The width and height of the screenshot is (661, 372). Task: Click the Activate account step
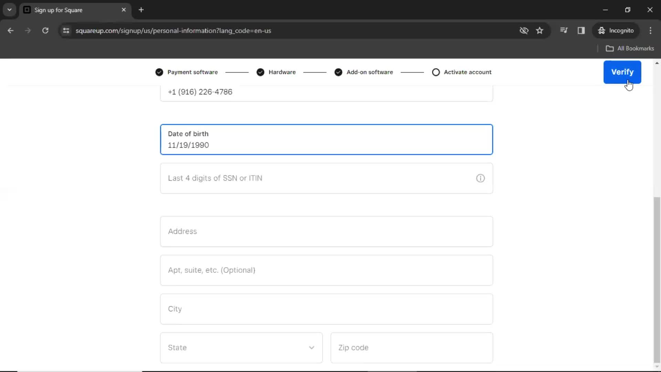coord(462,72)
